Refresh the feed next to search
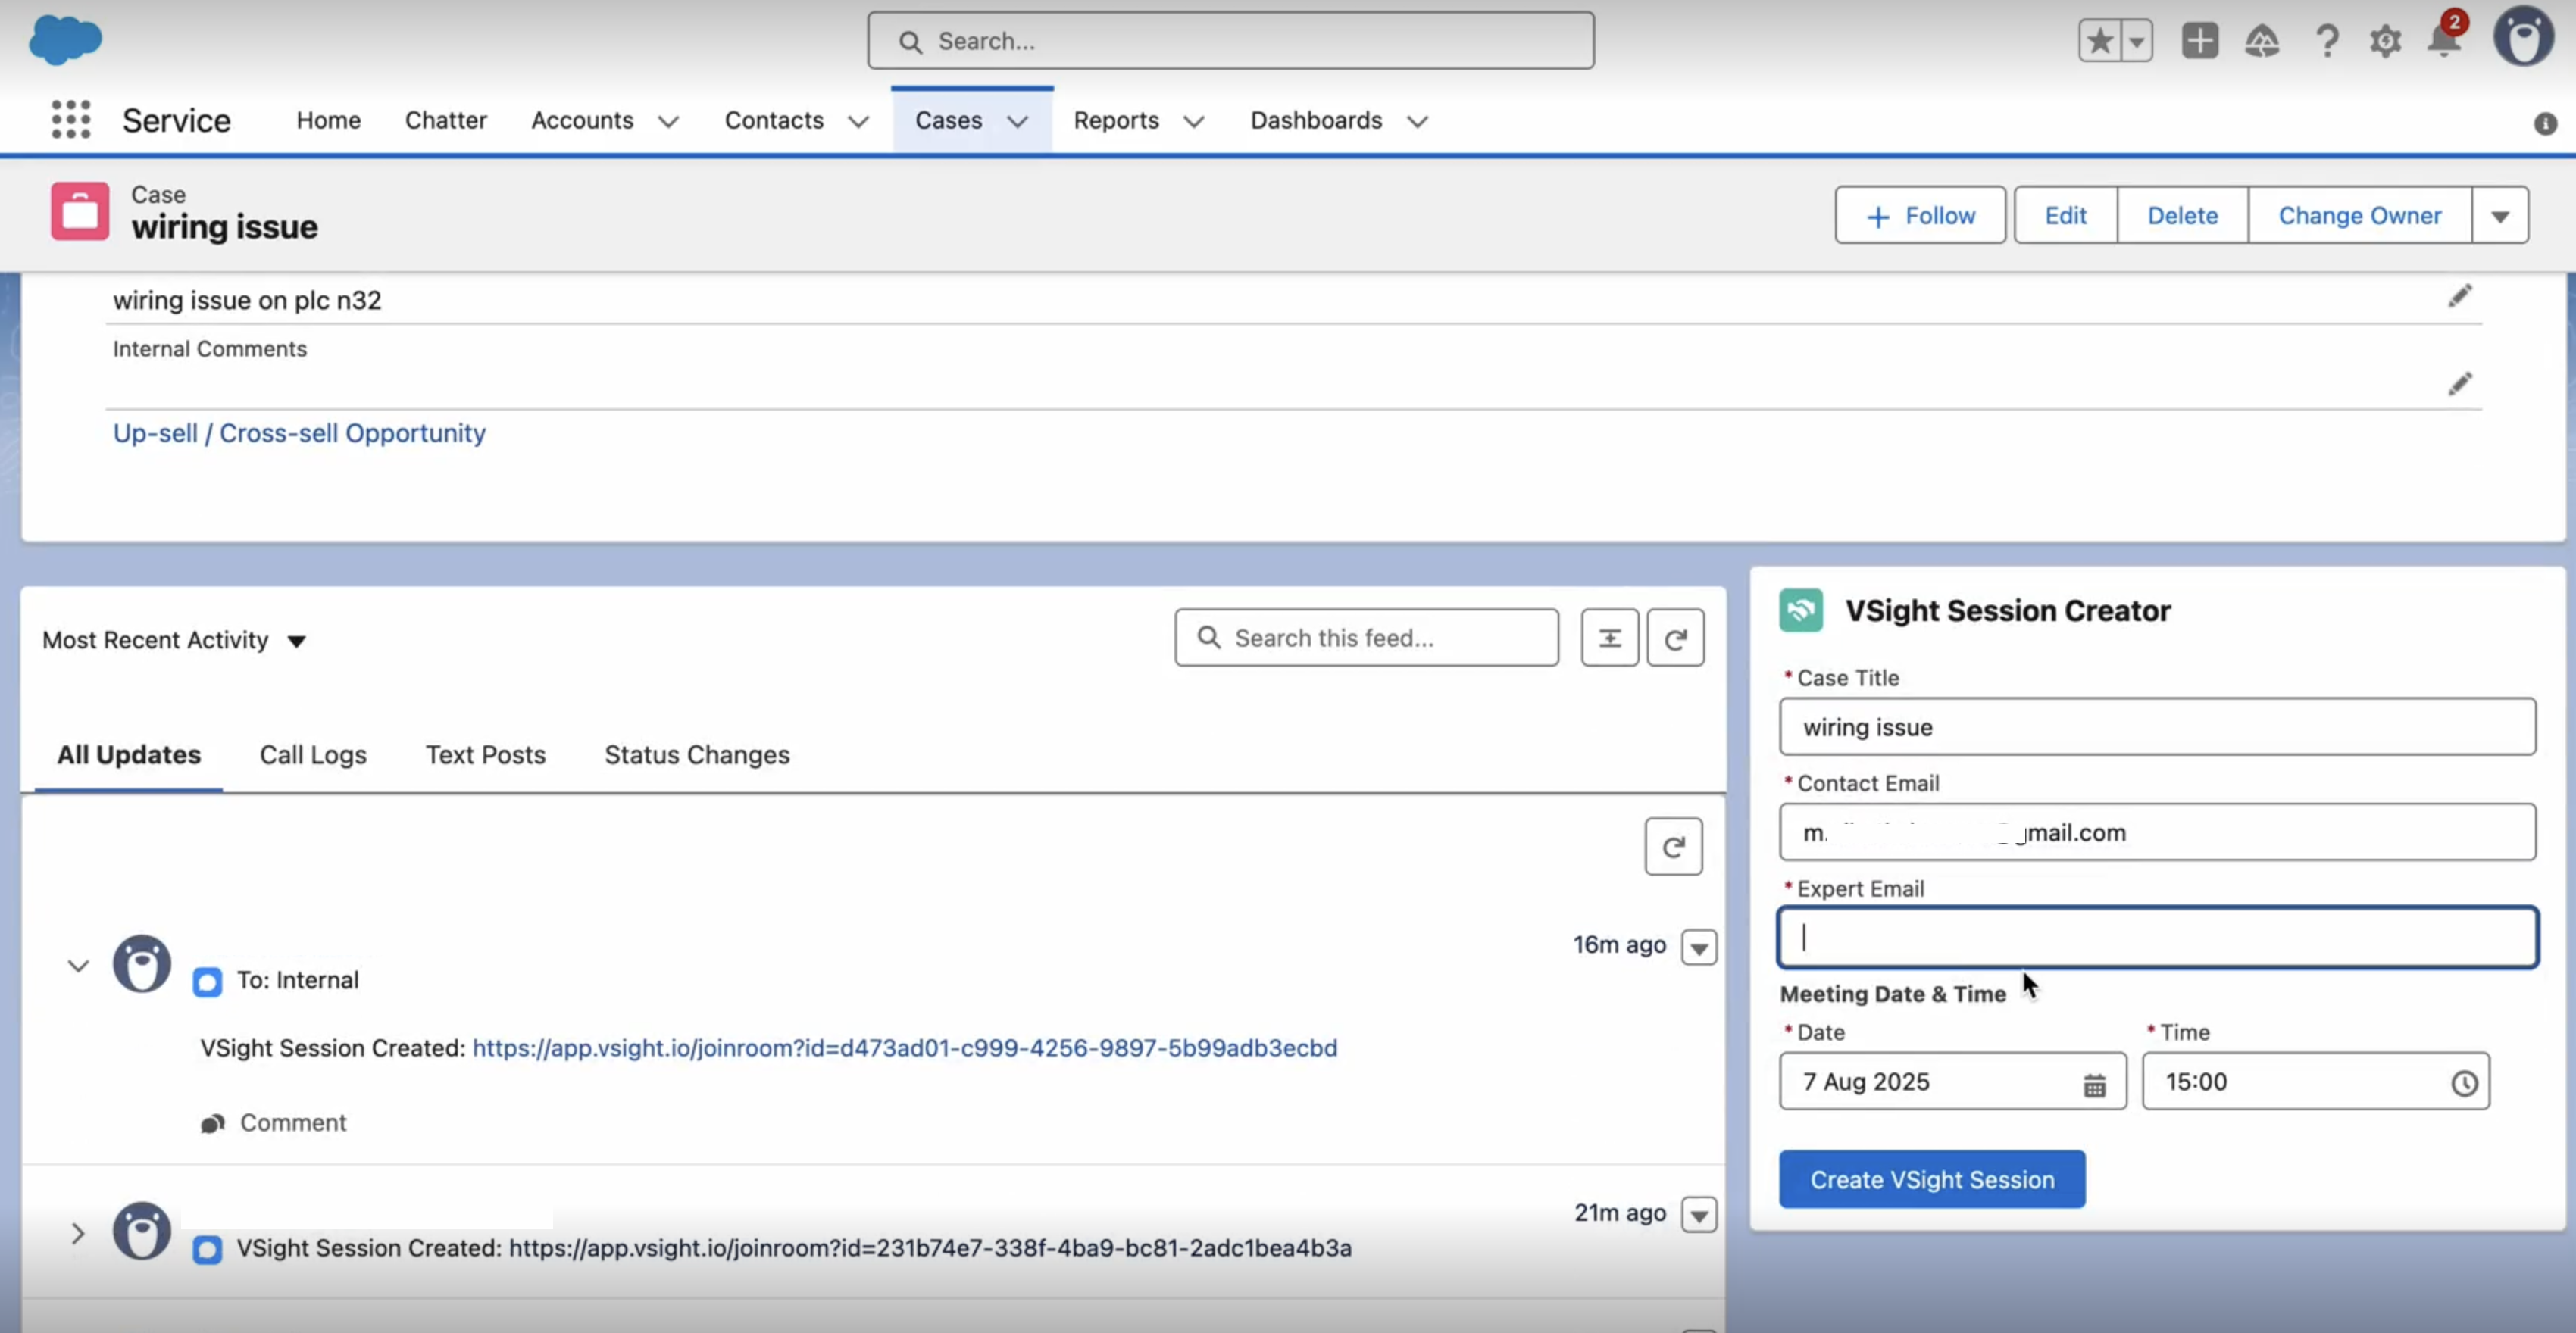The height and width of the screenshot is (1333, 2576). [1675, 638]
